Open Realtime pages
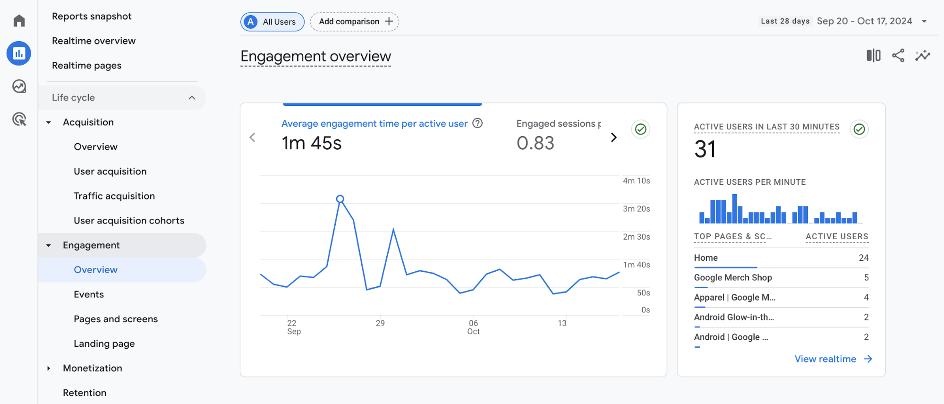 (x=86, y=65)
